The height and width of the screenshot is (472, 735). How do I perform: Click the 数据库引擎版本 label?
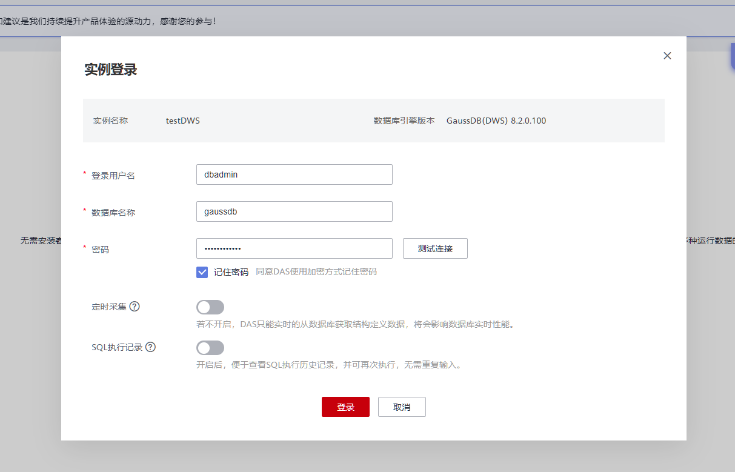click(x=404, y=121)
